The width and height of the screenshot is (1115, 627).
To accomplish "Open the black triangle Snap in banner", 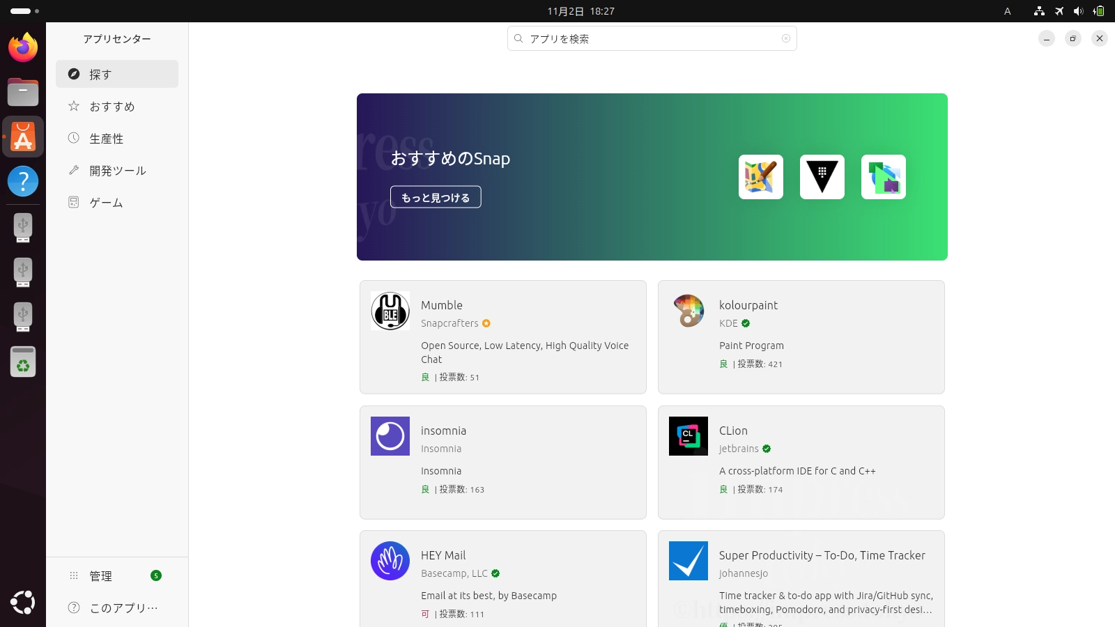I will pos(822,177).
